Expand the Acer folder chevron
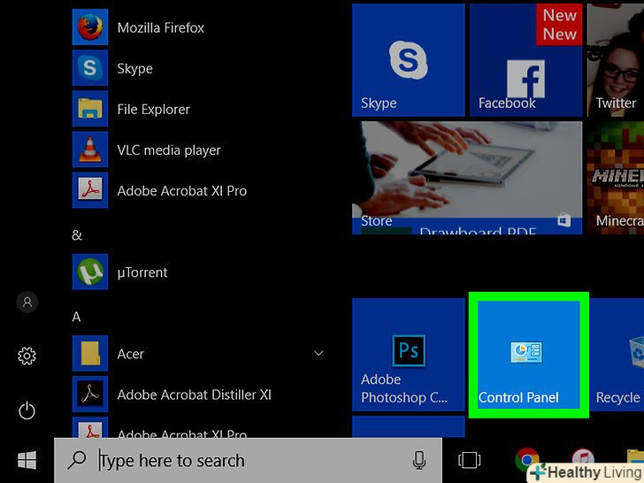644x483 pixels. [318, 353]
